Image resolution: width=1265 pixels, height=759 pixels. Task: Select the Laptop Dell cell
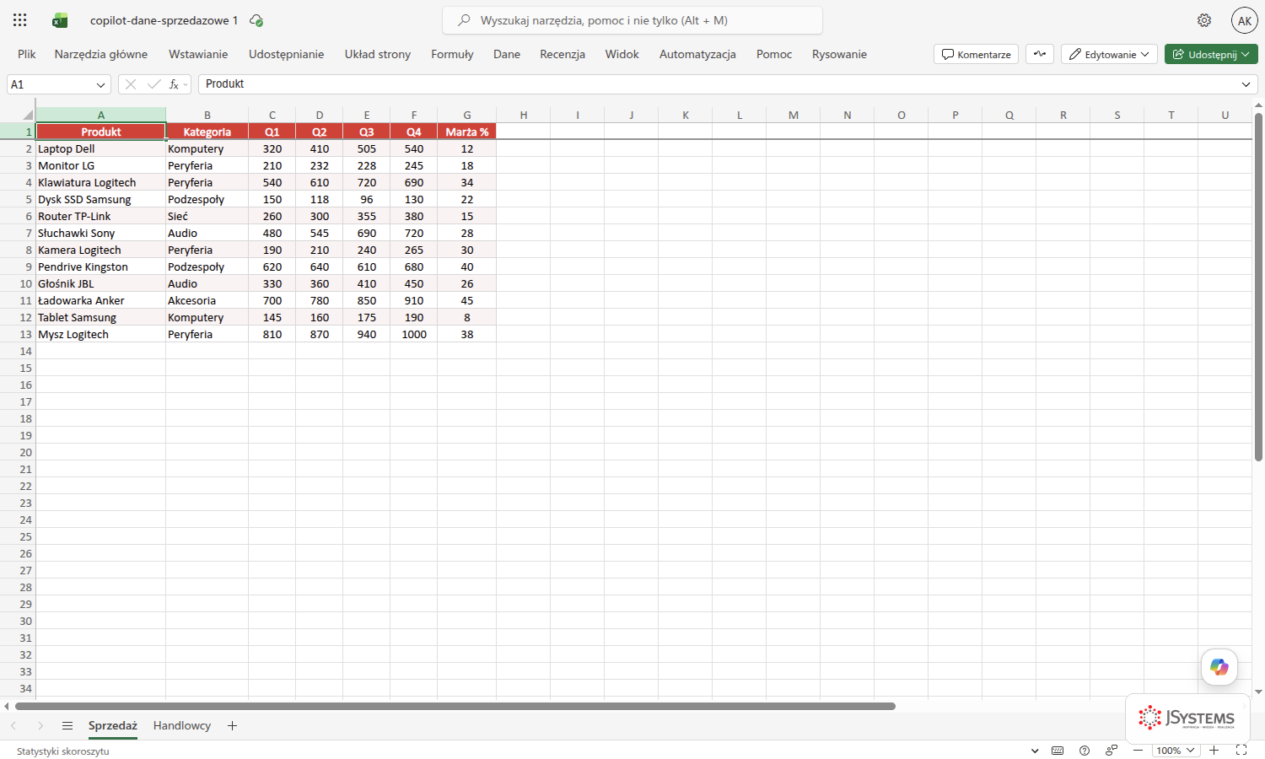coord(101,148)
